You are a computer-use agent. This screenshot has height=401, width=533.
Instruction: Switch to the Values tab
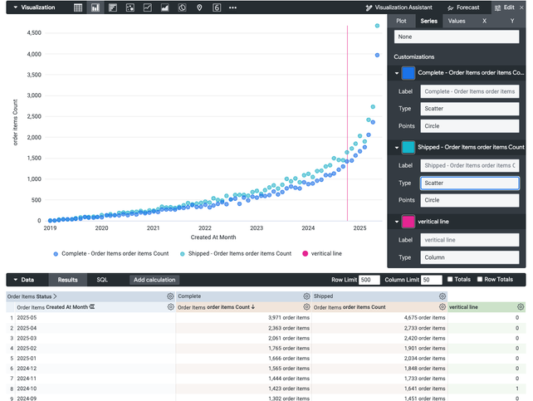[x=457, y=21]
